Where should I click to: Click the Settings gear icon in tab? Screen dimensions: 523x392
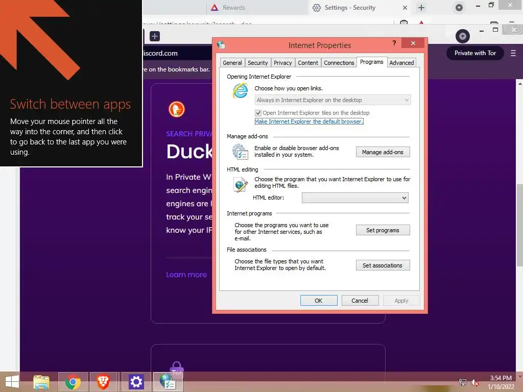(x=317, y=7)
